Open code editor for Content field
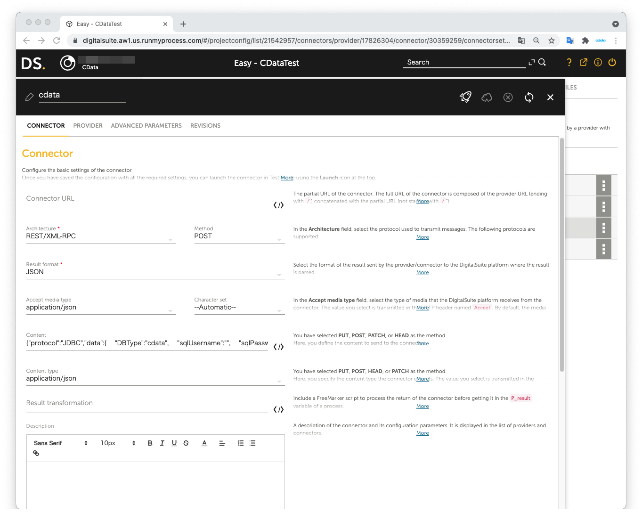Viewport: 642px width, 529px height. click(278, 347)
